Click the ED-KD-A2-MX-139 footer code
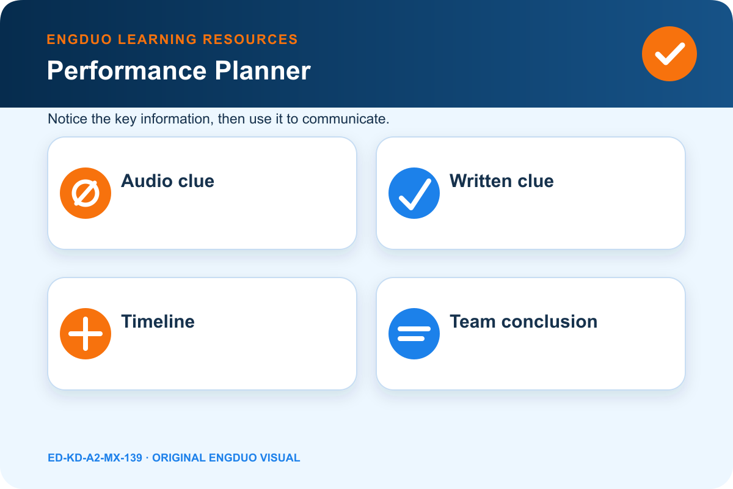733x489 pixels. (95, 457)
